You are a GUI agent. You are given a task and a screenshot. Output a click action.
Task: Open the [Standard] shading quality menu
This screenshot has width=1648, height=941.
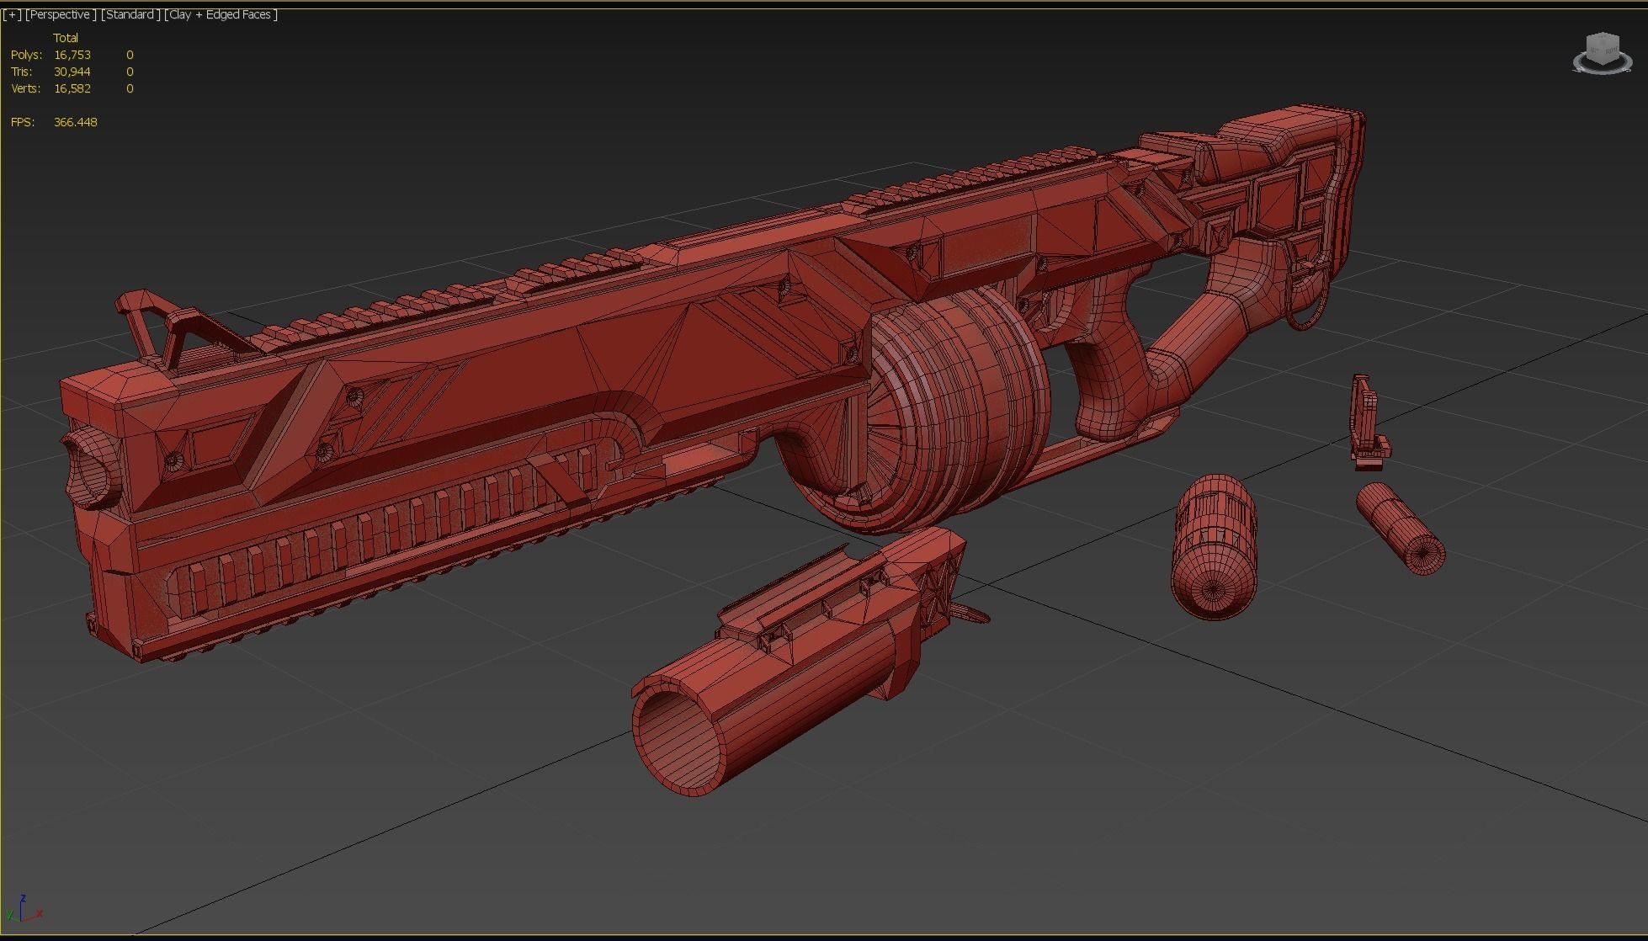130,14
